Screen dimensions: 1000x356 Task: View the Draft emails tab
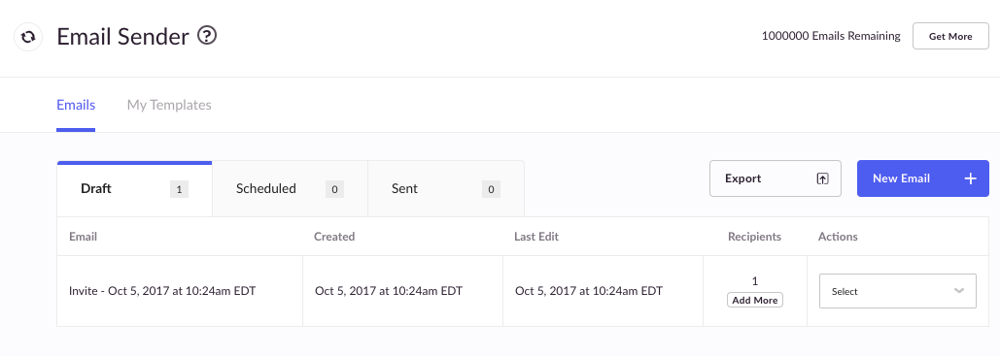click(x=134, y=189)
